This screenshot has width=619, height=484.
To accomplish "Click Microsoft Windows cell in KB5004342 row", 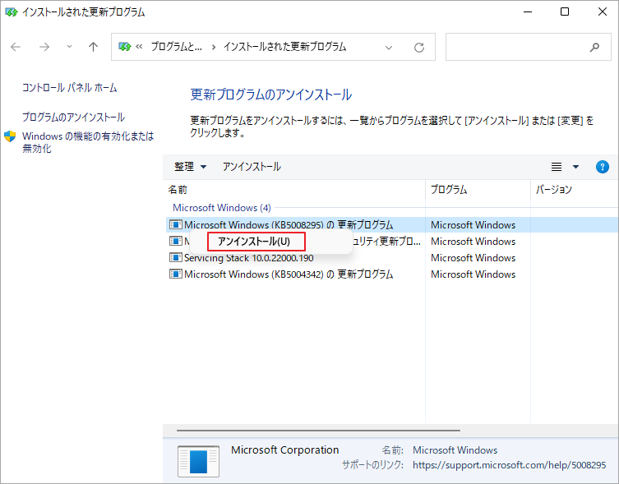I will 473,274.
